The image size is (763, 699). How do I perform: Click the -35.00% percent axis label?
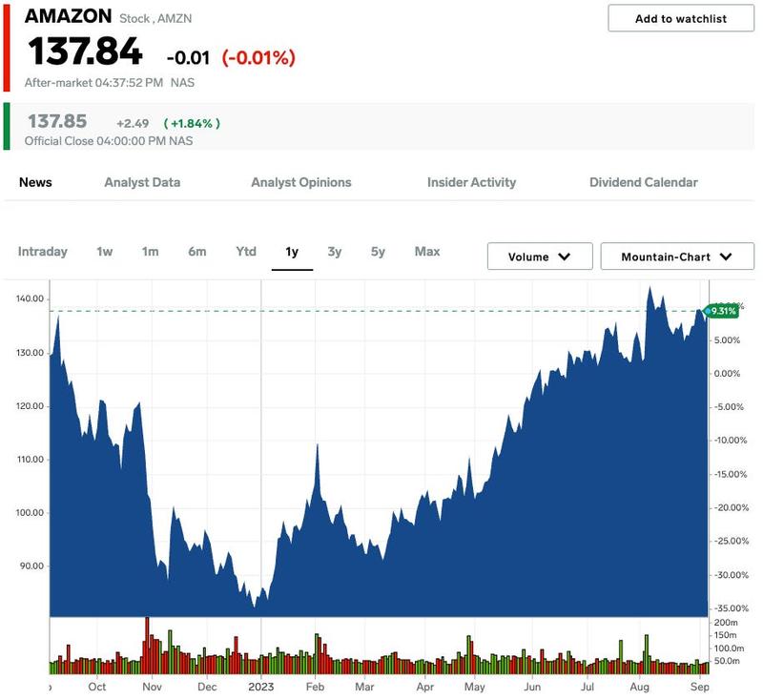pyautogui.click(x=732, y=608)
